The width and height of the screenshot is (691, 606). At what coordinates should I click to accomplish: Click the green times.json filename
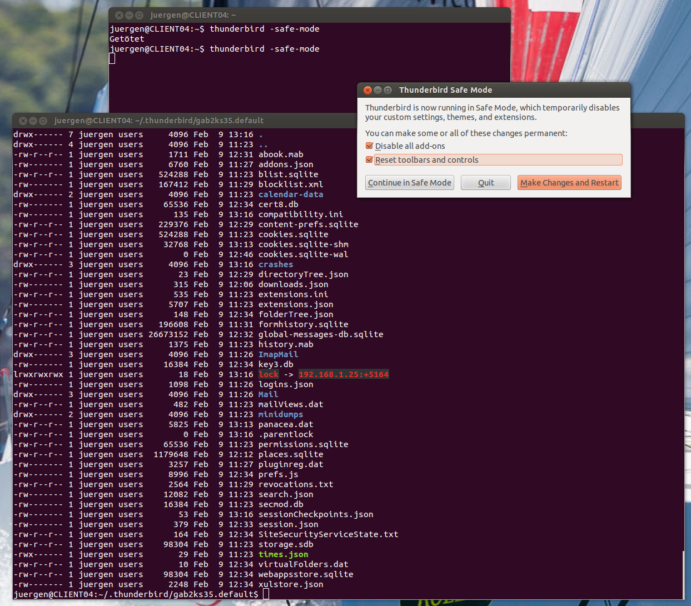pyautogui.click(x=283, y=554)
